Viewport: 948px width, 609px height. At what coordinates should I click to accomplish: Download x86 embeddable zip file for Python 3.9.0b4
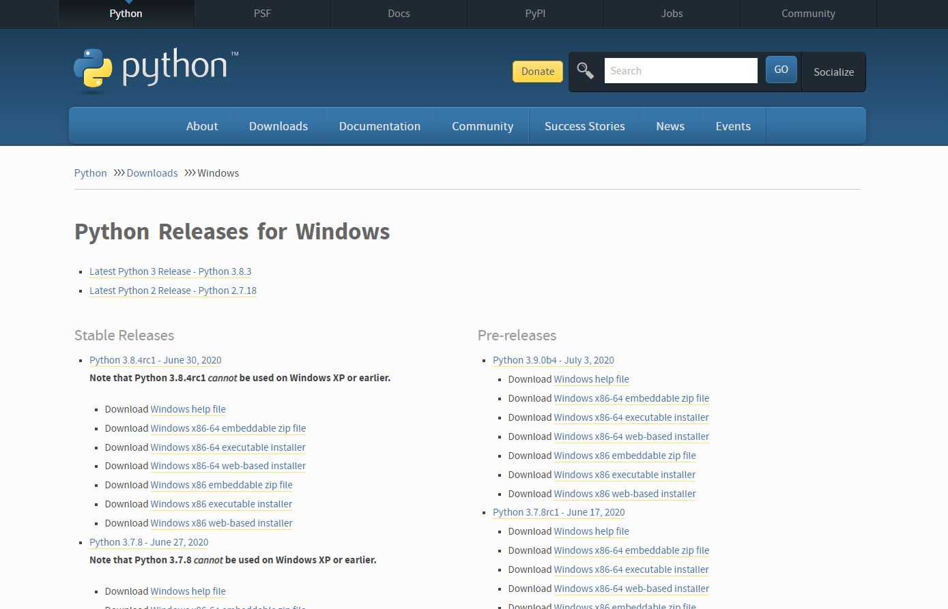coord(625,456)
